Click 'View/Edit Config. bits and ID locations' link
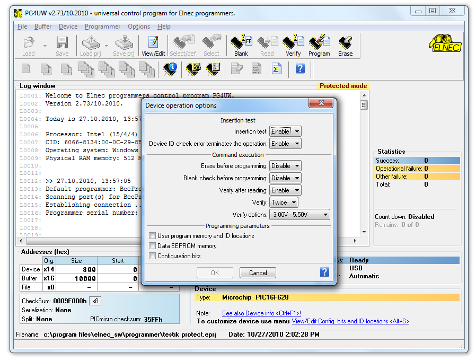 [350, 321]
